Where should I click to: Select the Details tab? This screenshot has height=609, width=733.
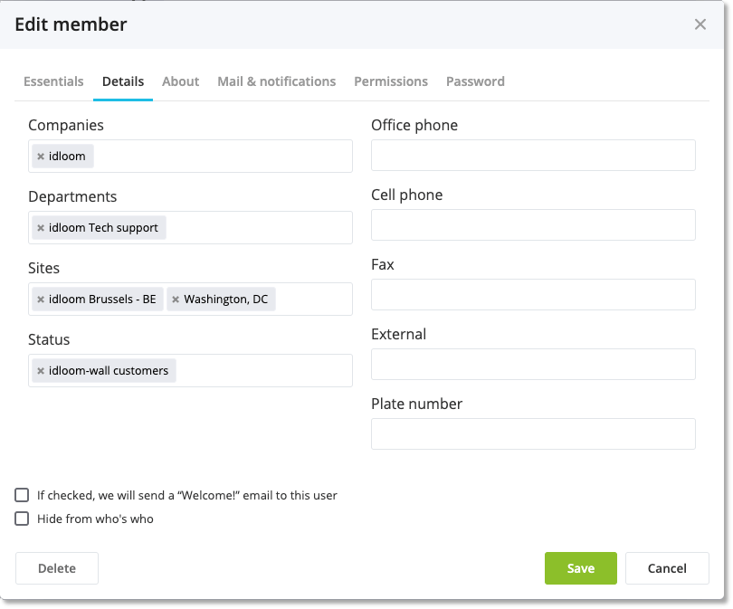click(123, 81)
